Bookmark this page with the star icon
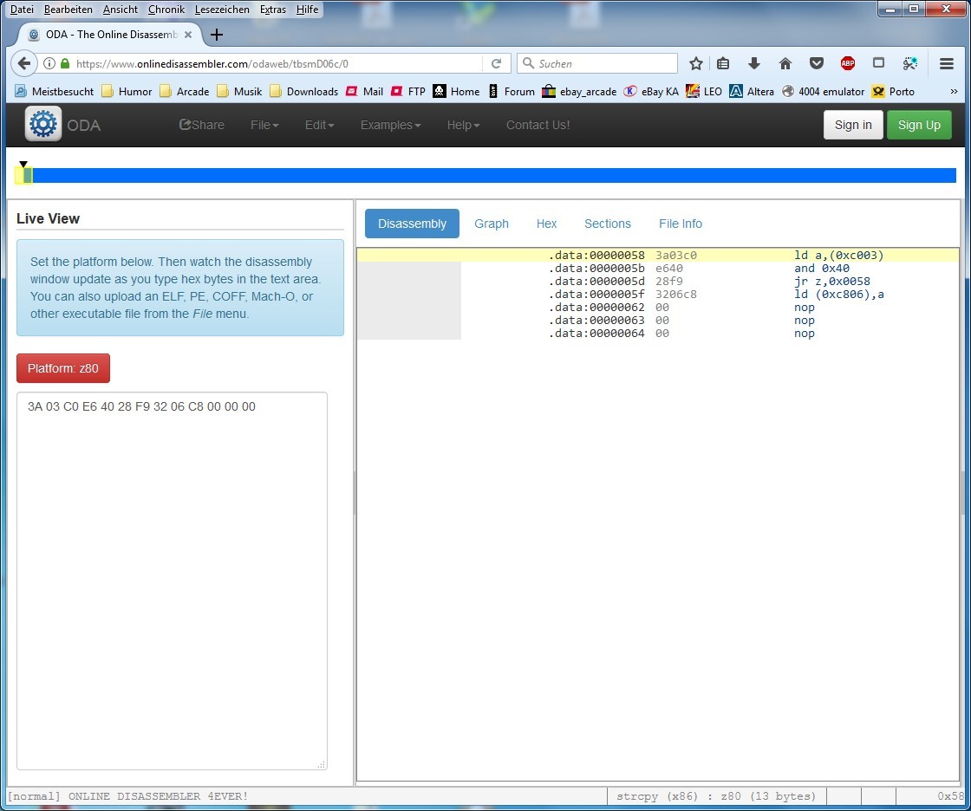Viewport: 971px width, 811px height. 695,63
